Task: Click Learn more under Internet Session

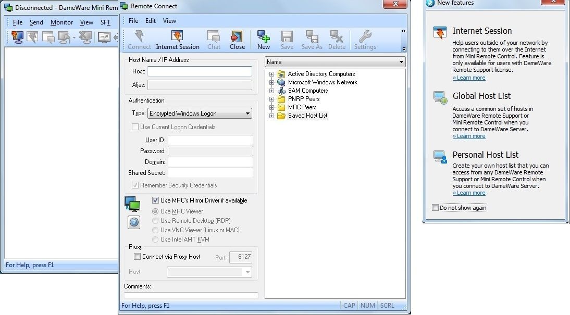Action: 469,78
